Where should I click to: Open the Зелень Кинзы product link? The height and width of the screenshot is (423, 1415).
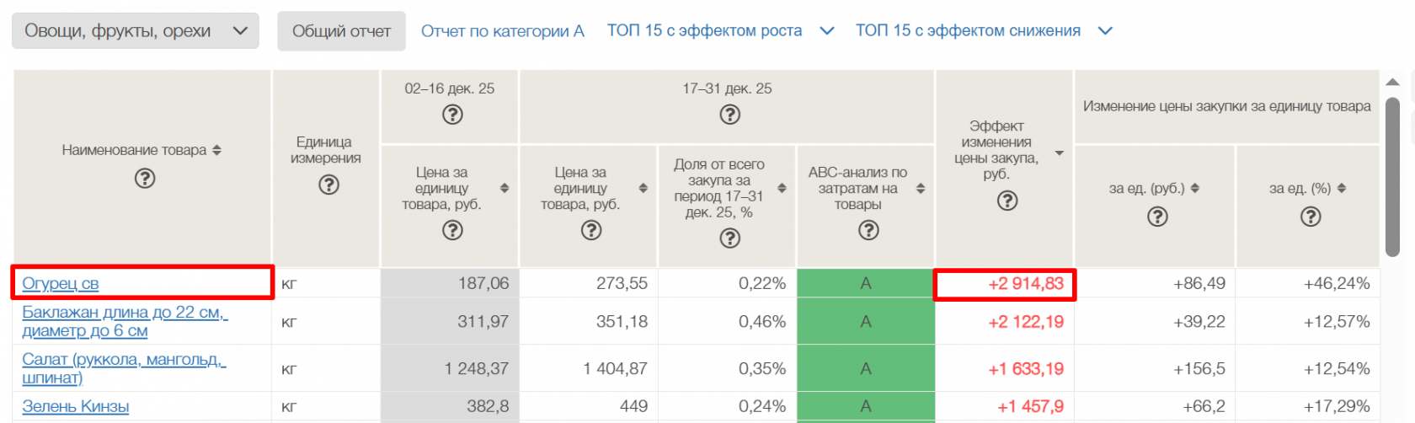tap(76, 406)
